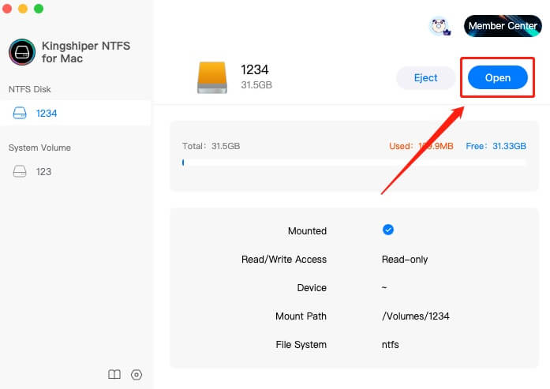Open settings via the gear icon
This screenshot has height=389, width=550.
coord(137,375)
